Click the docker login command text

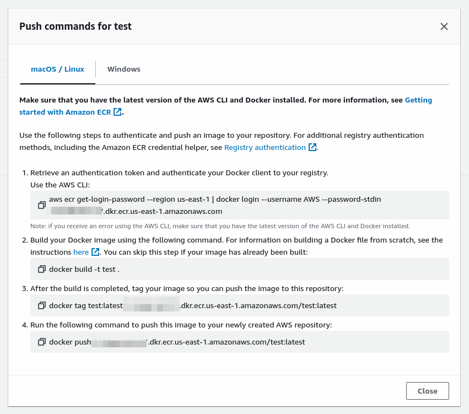pos(215,199)
